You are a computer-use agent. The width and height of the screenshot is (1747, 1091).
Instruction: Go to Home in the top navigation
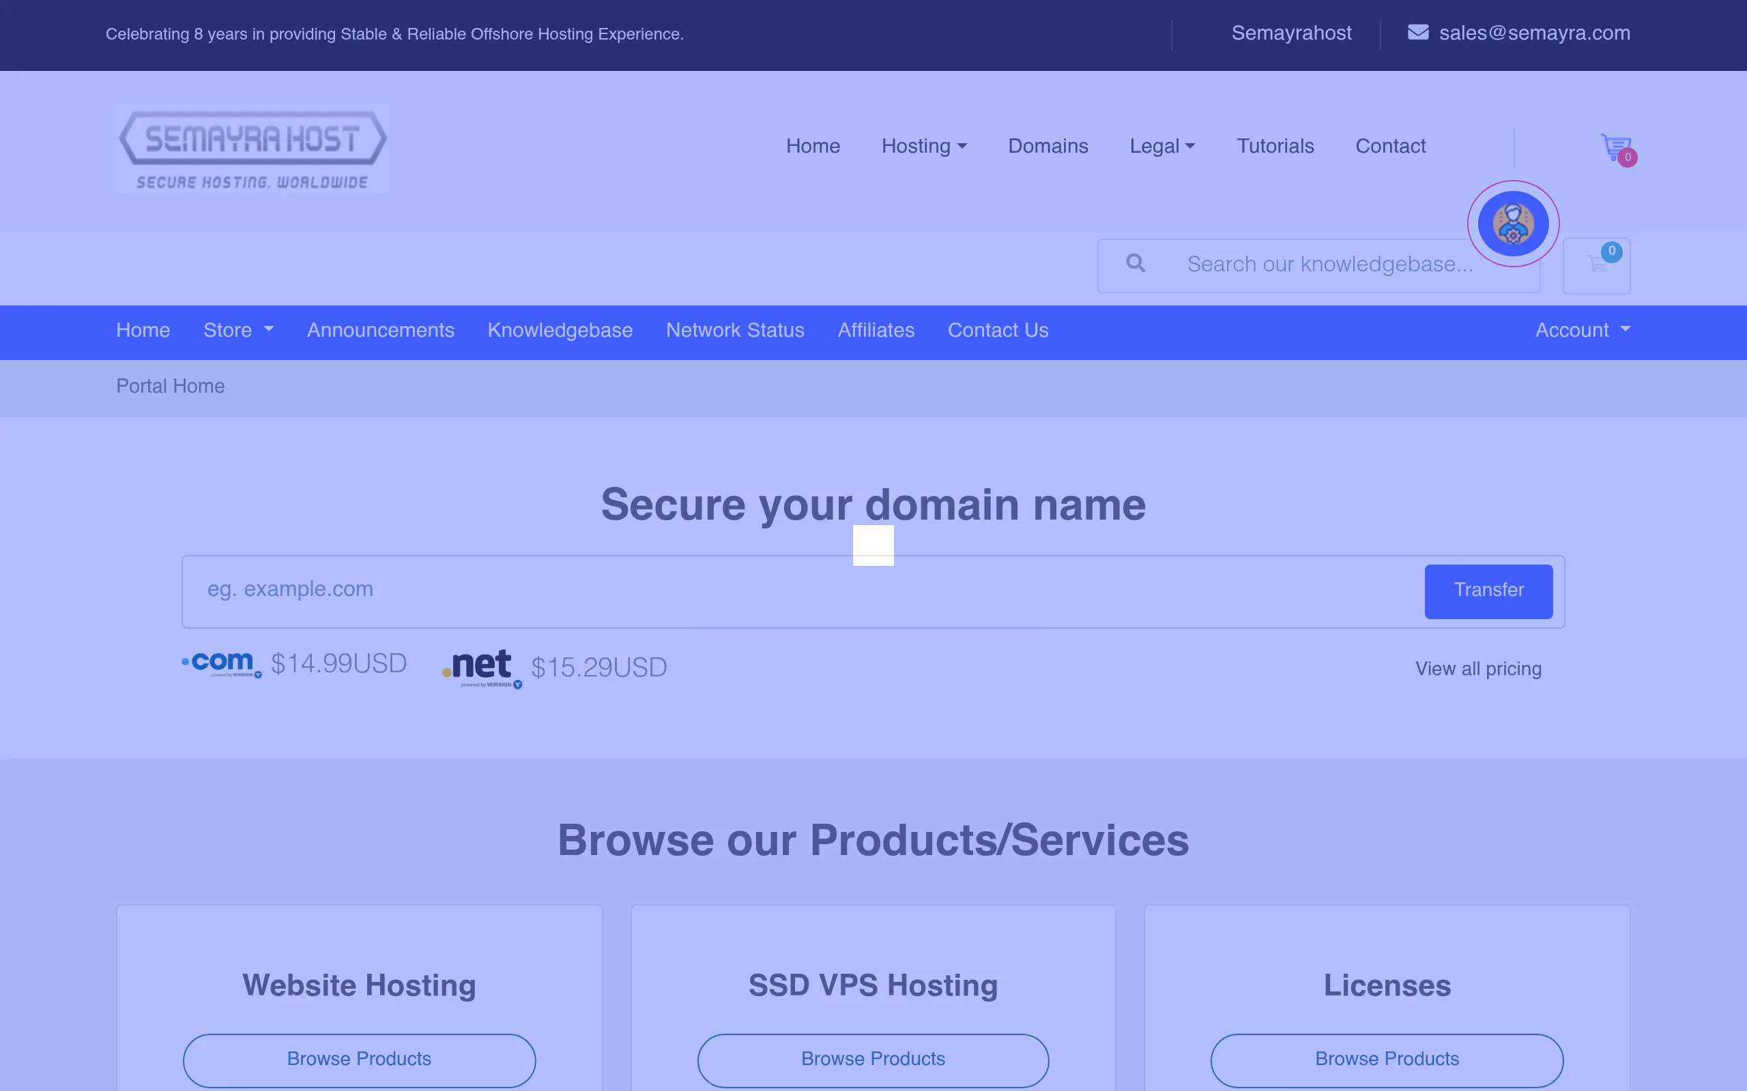click(813, 147)
